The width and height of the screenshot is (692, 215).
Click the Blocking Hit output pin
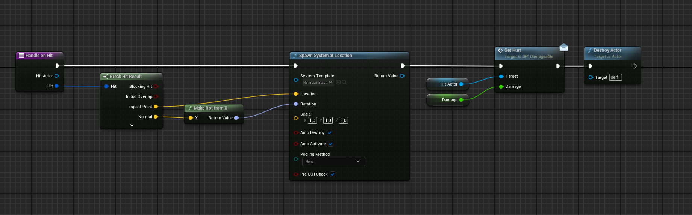click(156, 86)
